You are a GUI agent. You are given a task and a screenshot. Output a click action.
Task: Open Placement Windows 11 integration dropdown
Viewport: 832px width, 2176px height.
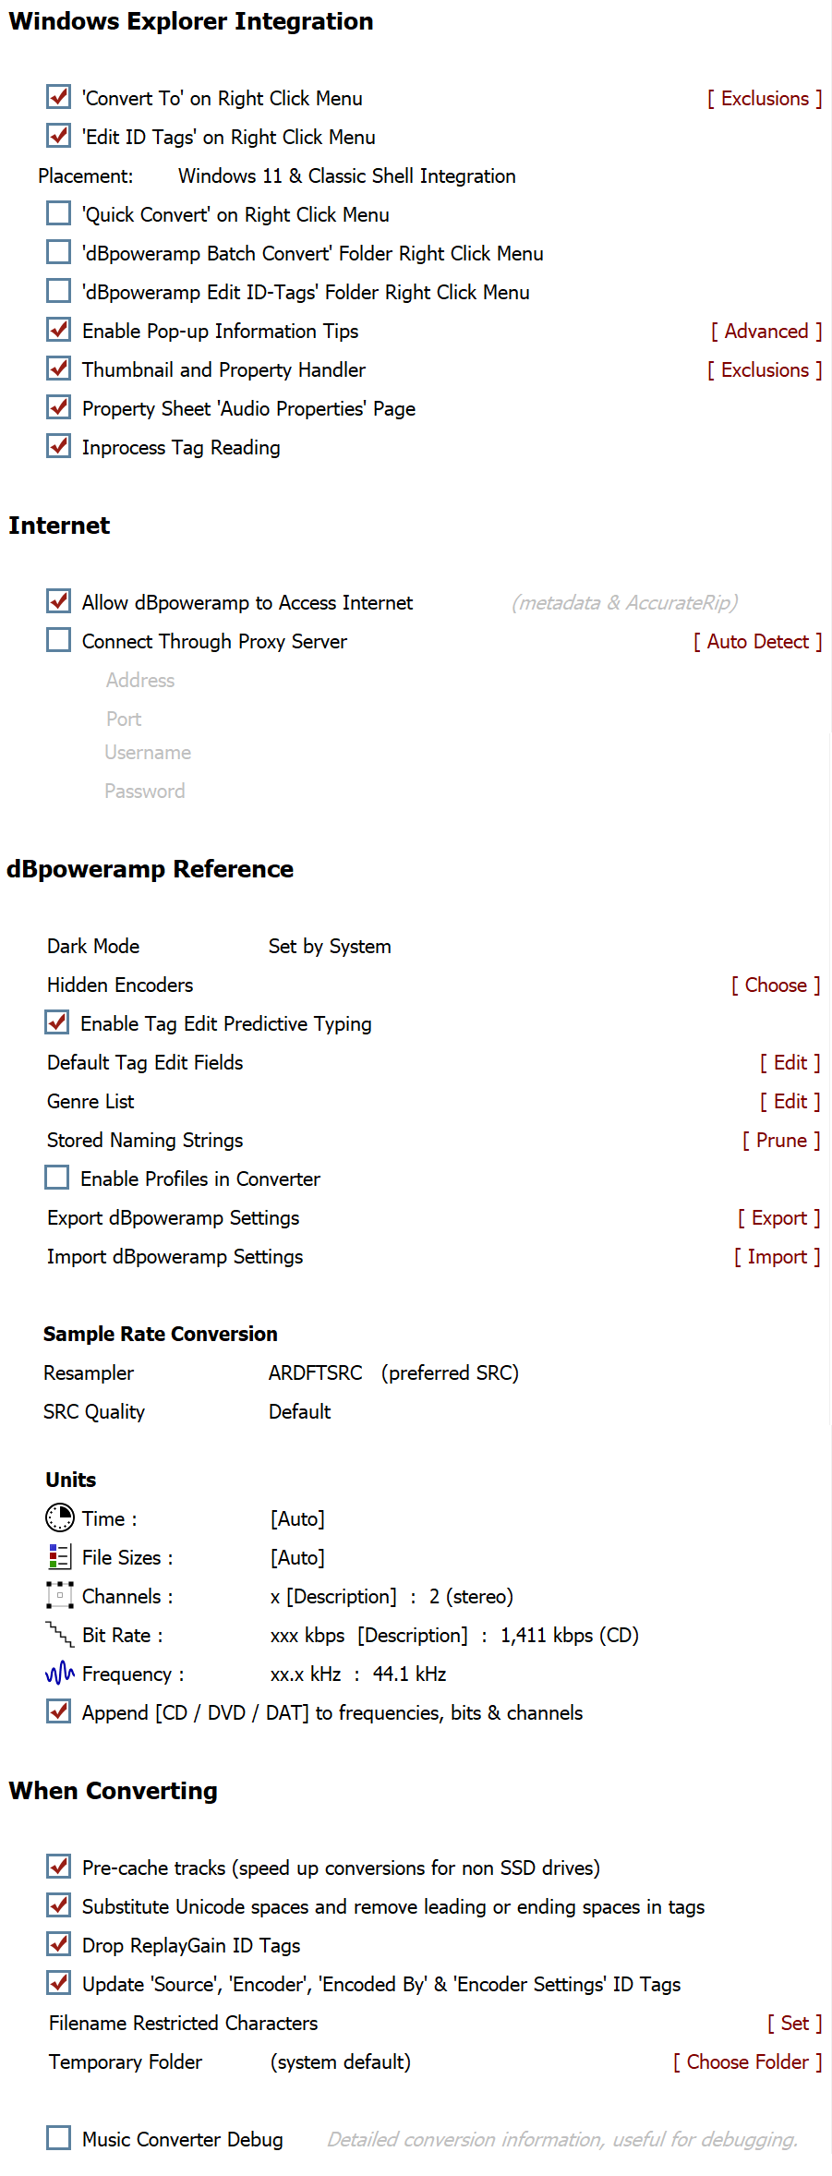(x=346, y=176)
